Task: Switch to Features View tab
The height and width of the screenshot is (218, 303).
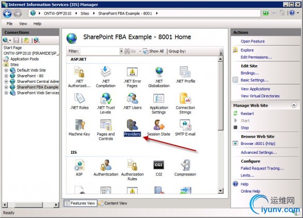Action: [80, 203]
